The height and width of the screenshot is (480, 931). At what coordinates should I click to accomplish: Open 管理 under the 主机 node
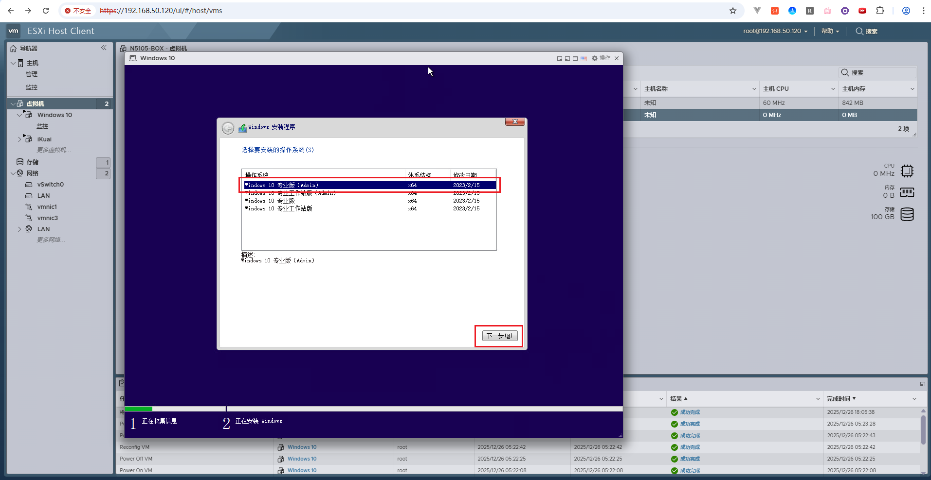point(32,74)
